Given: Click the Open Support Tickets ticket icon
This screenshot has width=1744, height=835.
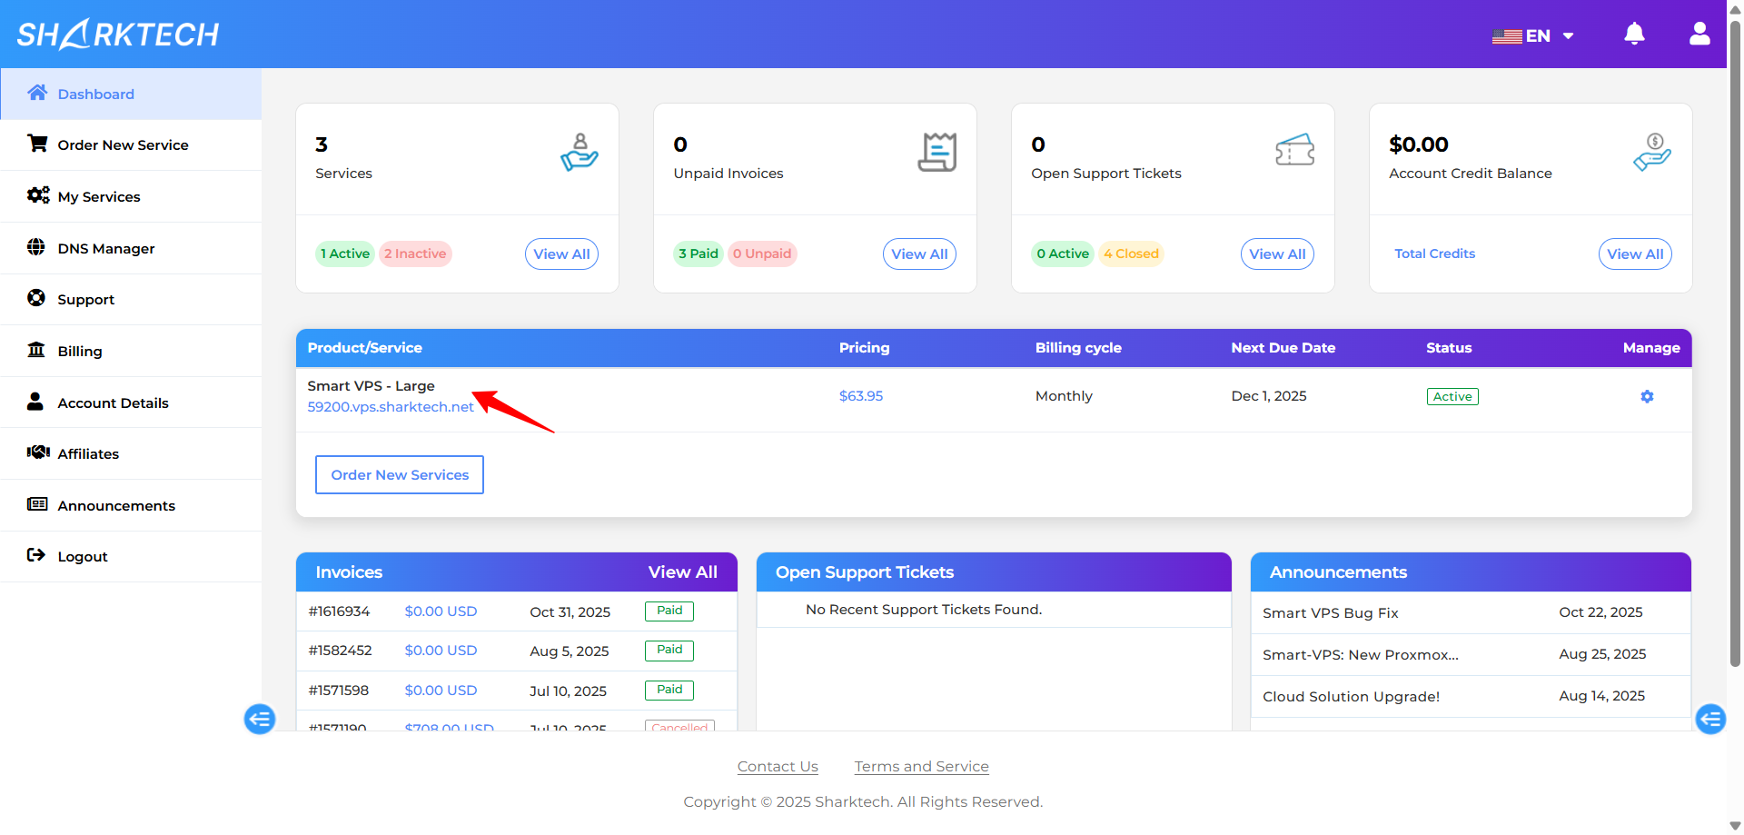Looking at the screenshot, I should tap(1295, 151).
